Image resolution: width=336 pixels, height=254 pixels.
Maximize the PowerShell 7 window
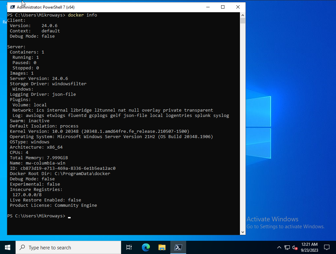[x=223, y=7]
